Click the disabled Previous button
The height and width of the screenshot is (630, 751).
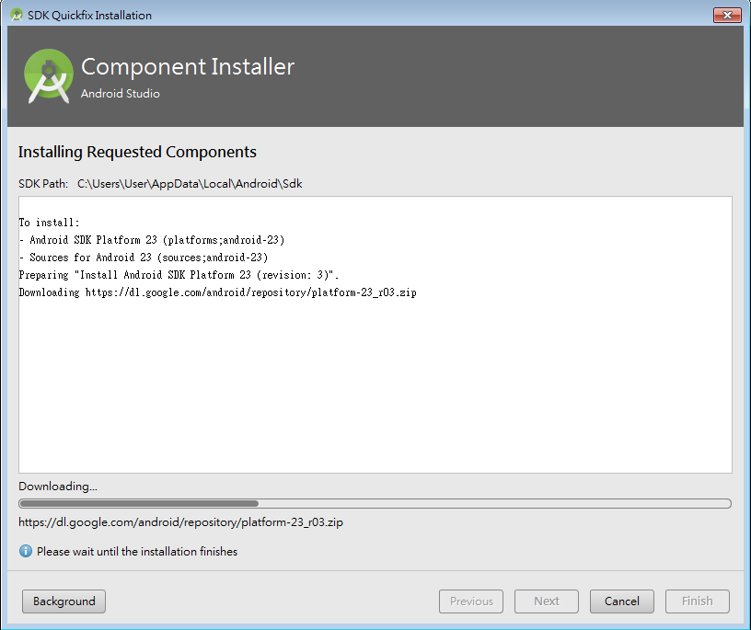tap(471, 601)
